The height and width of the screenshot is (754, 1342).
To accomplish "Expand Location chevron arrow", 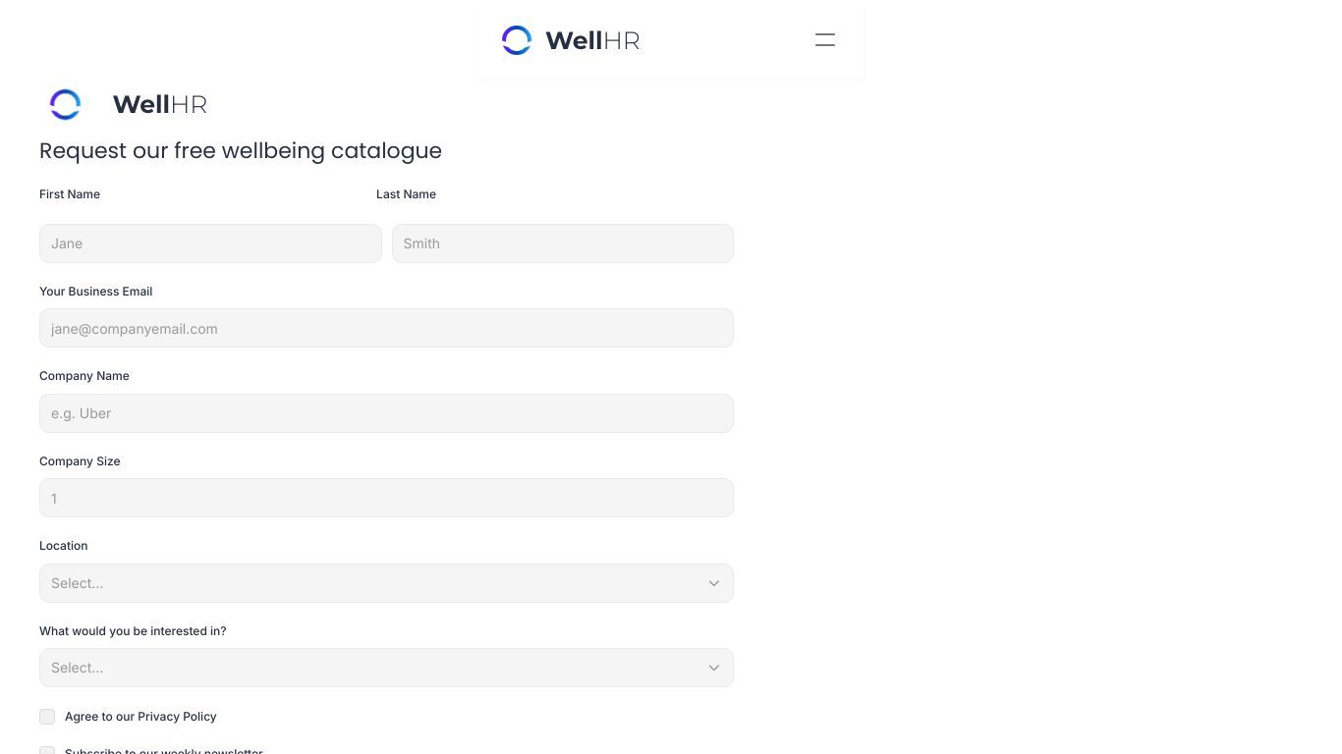I will click(714, 583).
